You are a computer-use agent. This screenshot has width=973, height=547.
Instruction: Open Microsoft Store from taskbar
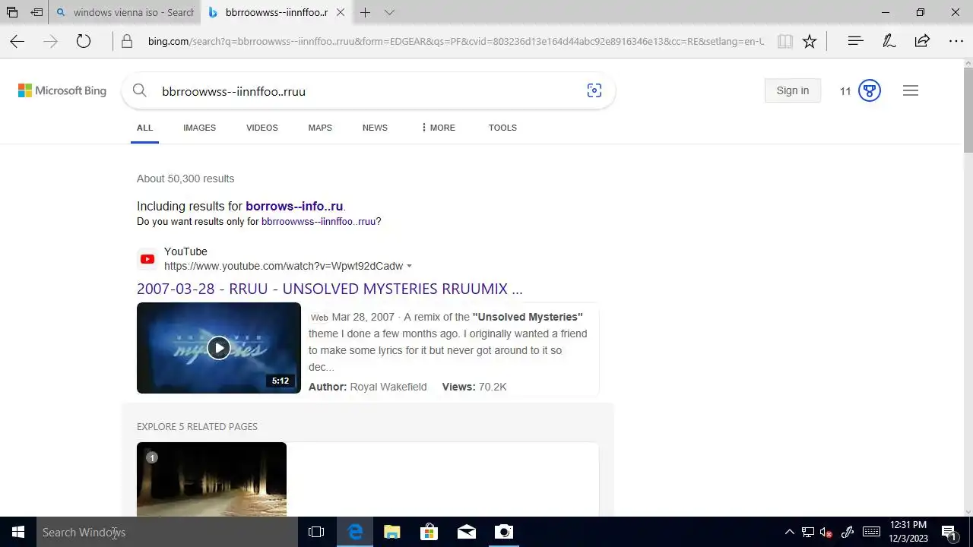click(429, 532)
